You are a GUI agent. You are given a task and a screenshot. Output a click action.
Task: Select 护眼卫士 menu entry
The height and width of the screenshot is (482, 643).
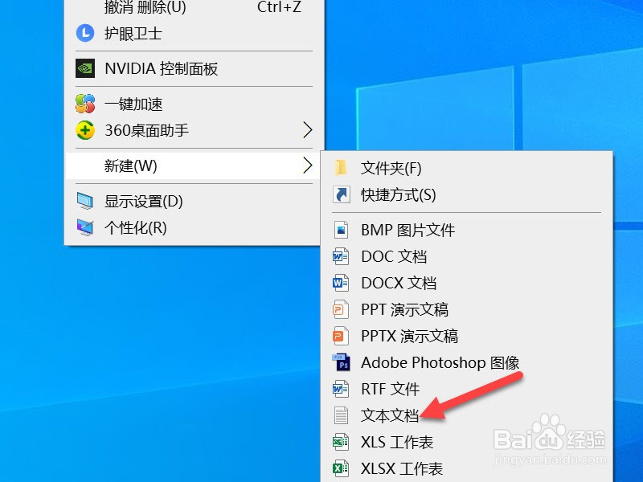click(x=192, y=33)
